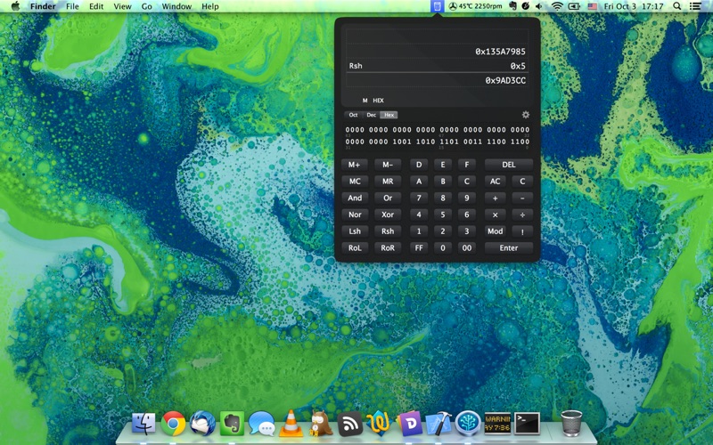Open the Wi-Fi status menu

[x=556, y=6]
